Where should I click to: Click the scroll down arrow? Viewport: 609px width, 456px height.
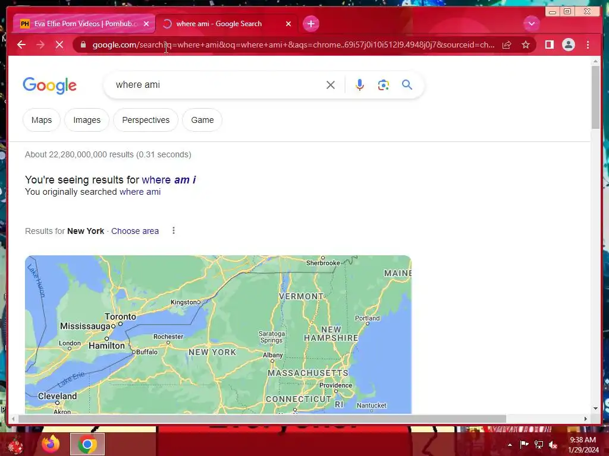595,408
